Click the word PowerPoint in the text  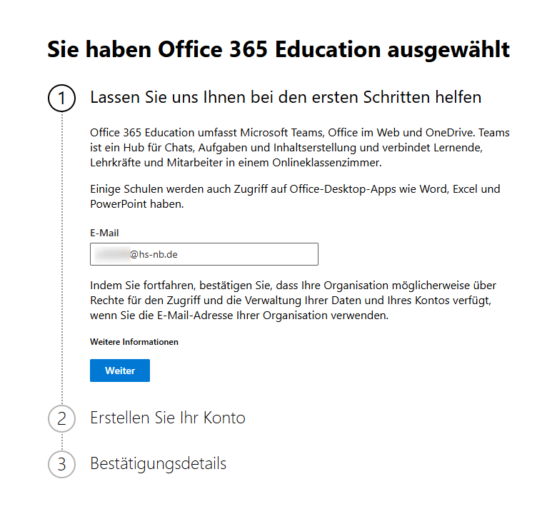(116, 203)
